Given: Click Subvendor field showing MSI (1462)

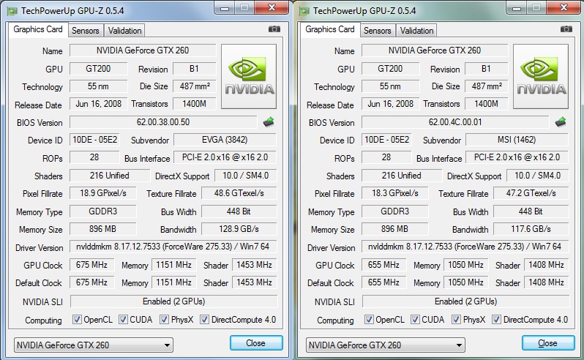Looking at the screenshot, I should pos(517,140).
